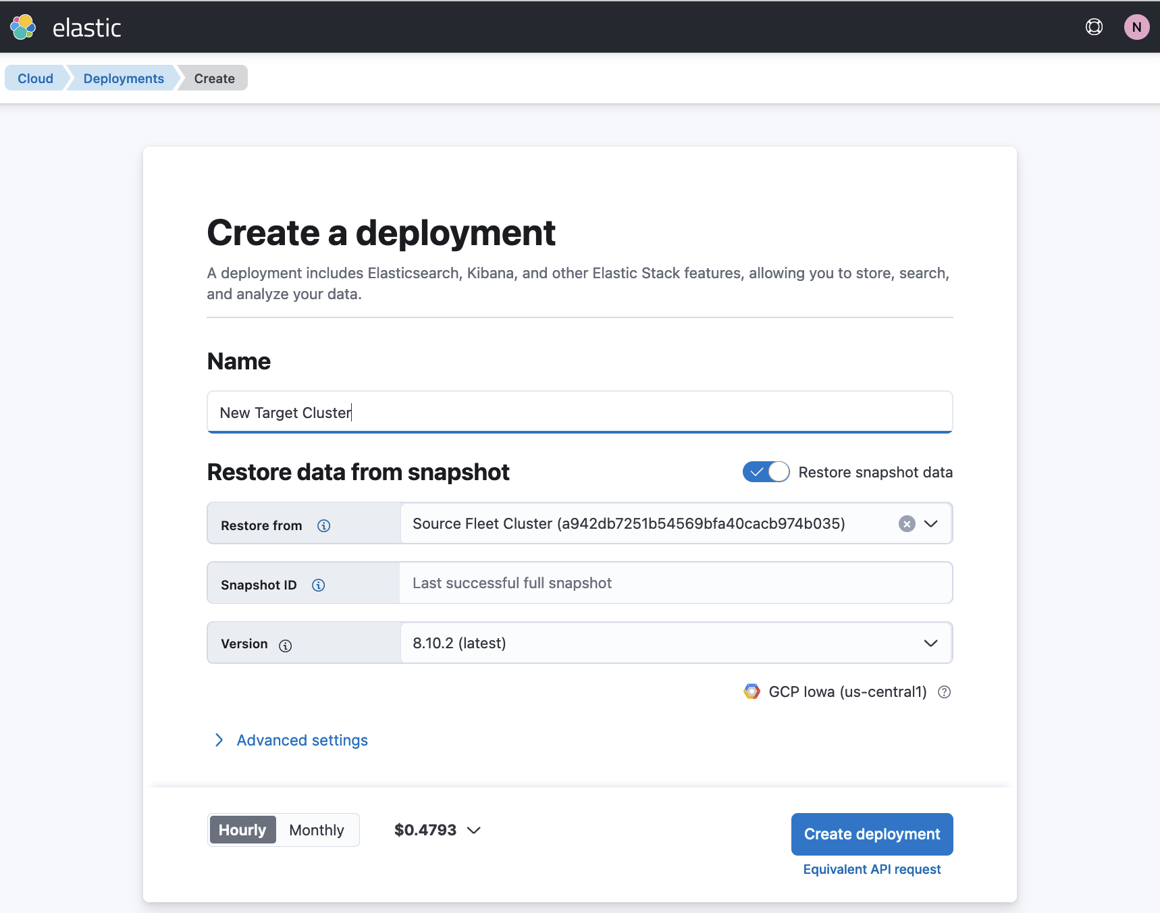Open the Version dropdown showing 8.10.2
Image resolution: width=1160 pixels, height=913 pixels.
pos(930,643)
